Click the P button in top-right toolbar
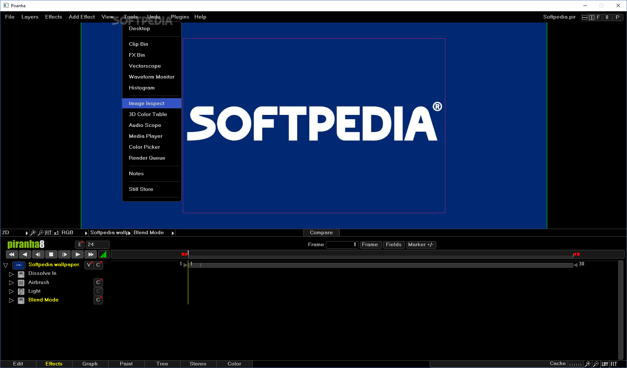627x368 pixels. (618, 17)
